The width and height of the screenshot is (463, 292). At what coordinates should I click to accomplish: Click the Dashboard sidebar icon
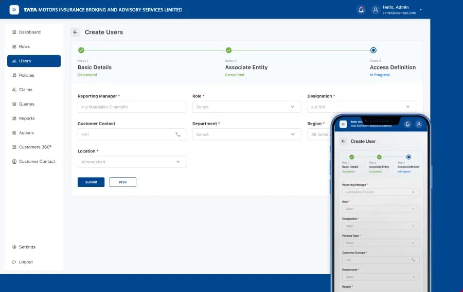pos(14,32)
